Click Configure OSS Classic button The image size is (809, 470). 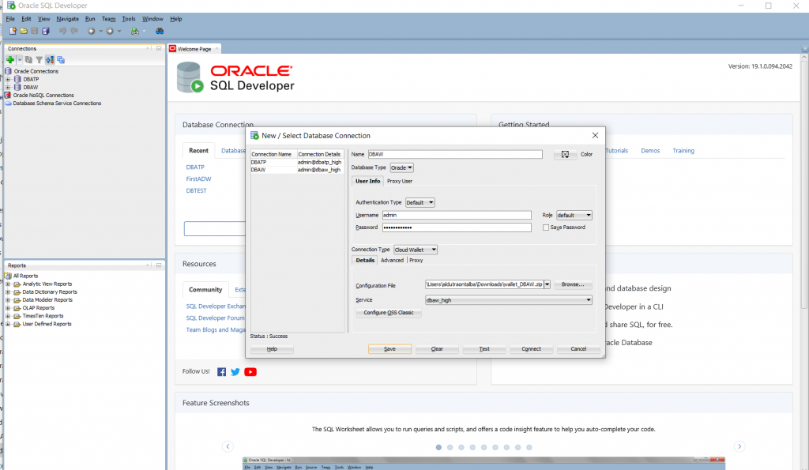pos(389,313)
